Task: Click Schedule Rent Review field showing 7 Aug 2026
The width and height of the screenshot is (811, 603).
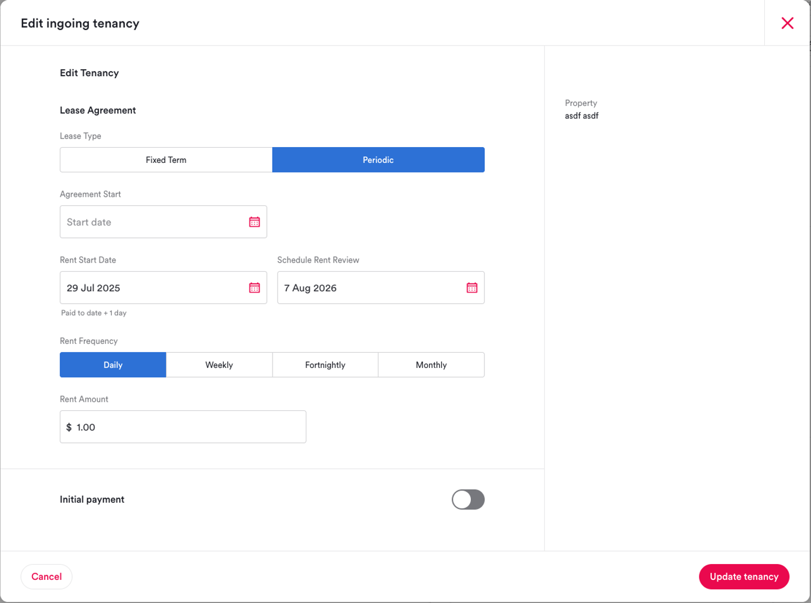Action: 381,288
